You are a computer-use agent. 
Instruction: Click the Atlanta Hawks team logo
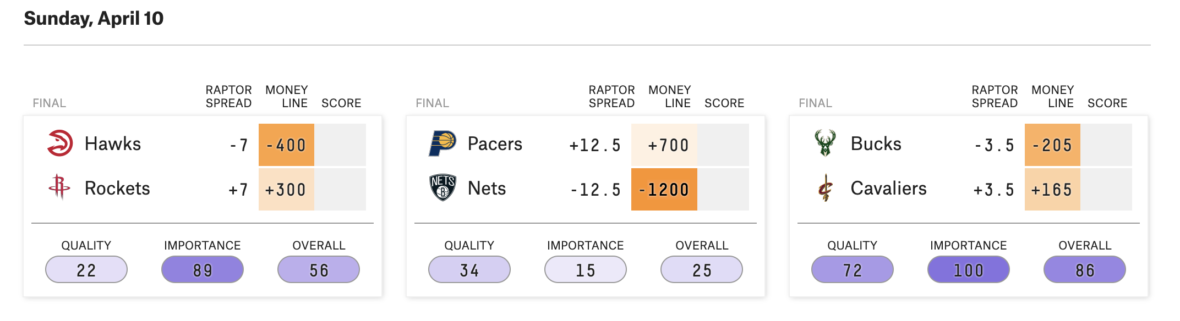[x=60, y=143]
